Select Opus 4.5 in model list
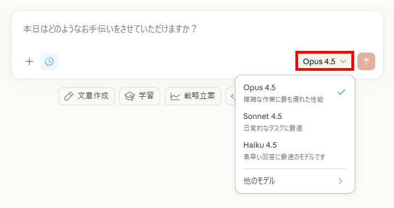This screenshot has height=208, width=394. tap(295, 93)
